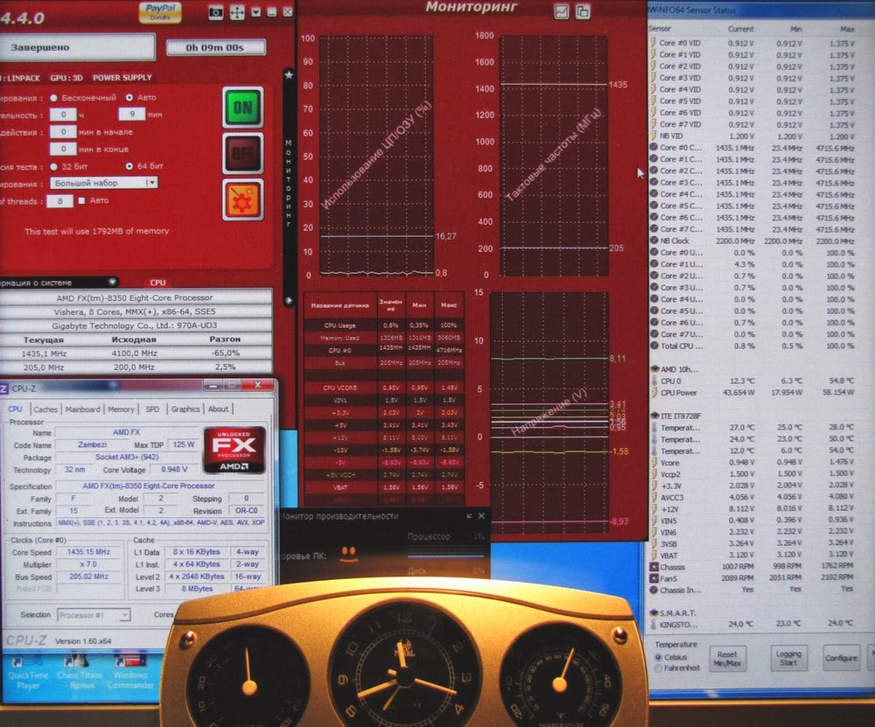Click the number of threads field
This screenshot has height=727, width=875.
point(60,201)
